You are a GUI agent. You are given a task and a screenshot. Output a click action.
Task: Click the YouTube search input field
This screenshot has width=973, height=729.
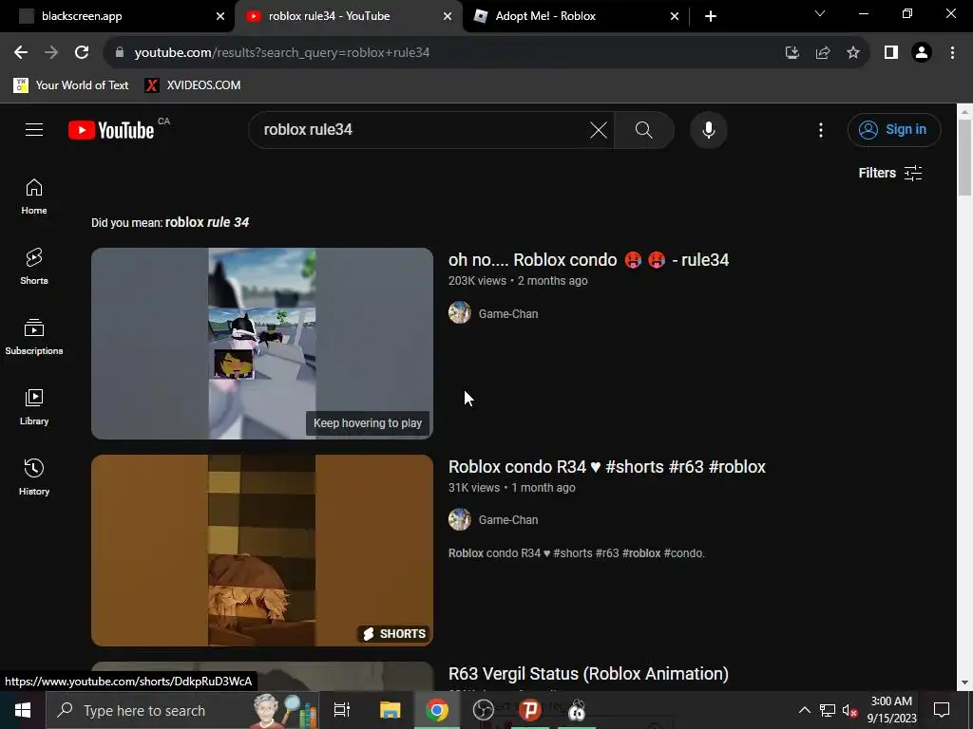[x=422, y=129]
